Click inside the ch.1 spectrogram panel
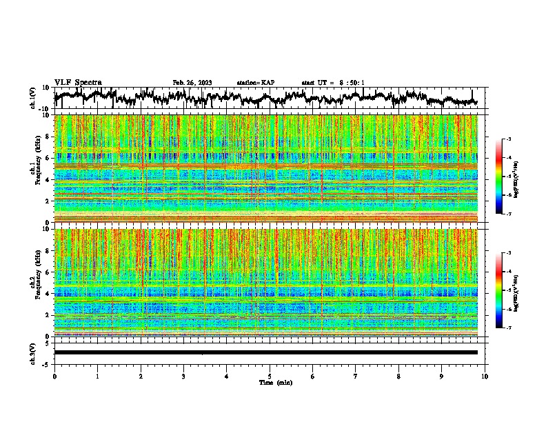546x422 pixels. 265,168
